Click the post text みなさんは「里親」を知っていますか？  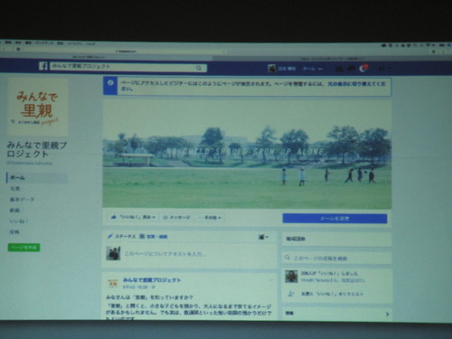149,297
